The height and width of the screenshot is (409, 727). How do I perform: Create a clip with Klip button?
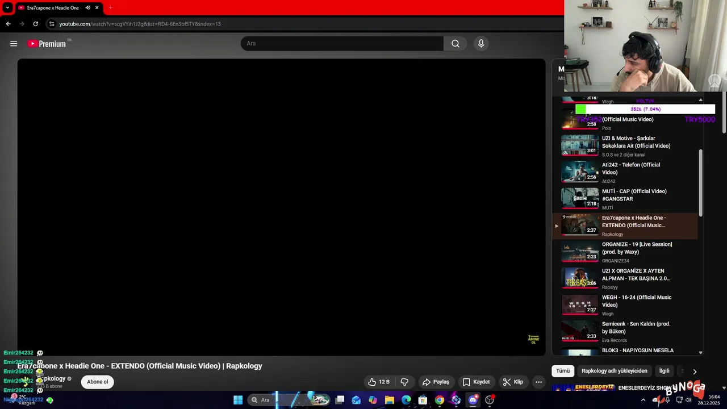click(513, 382)
